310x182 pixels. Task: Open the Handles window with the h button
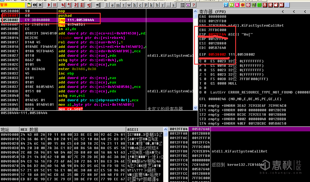coord(135,5)
